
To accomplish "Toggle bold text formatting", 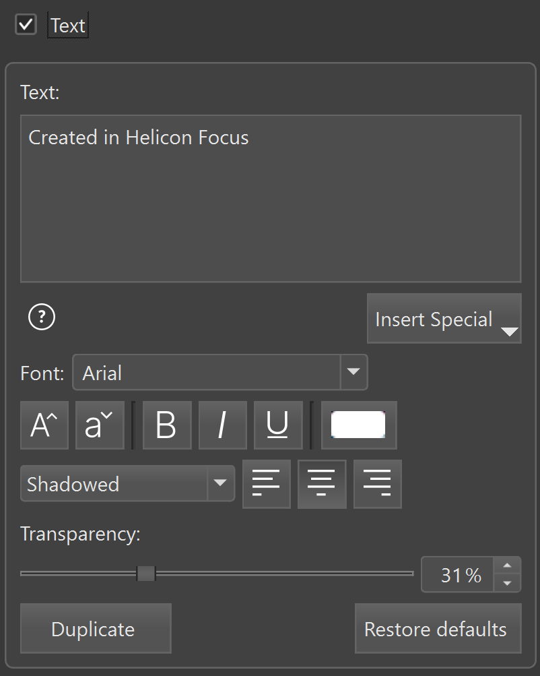I will [x=167, y=425].
